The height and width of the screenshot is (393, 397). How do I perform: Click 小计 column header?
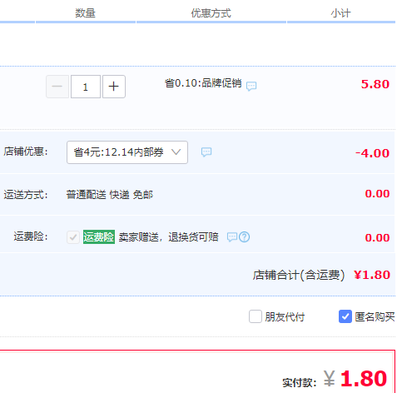pos(340,13)
